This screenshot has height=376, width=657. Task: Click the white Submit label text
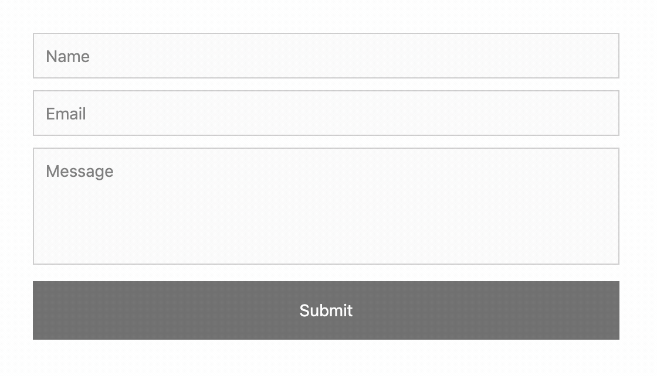[326, 310]
